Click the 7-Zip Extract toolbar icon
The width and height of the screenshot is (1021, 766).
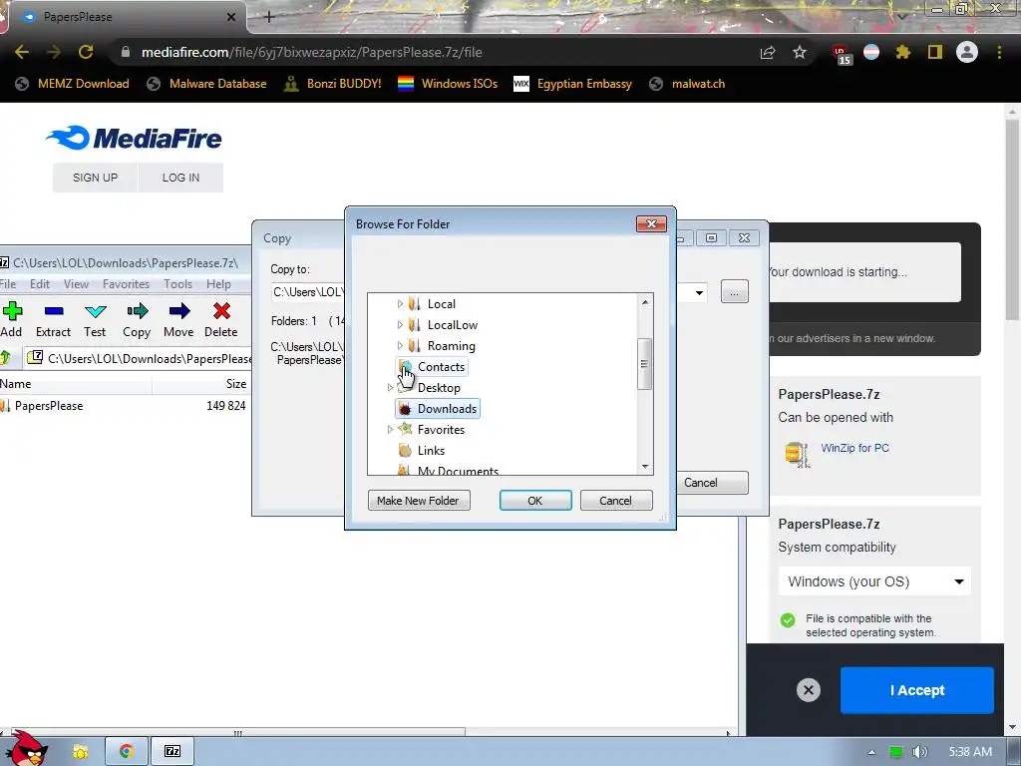[x=54, y=311]
